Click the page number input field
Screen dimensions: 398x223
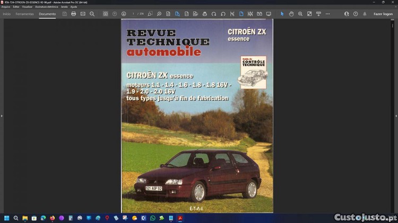pos(133,14)
